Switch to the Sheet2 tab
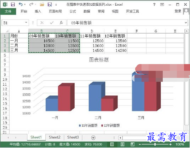 point(54,137)
